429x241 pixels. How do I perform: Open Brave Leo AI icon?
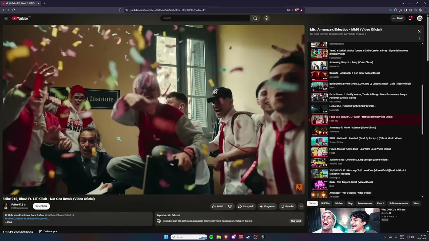click(416, 10)
